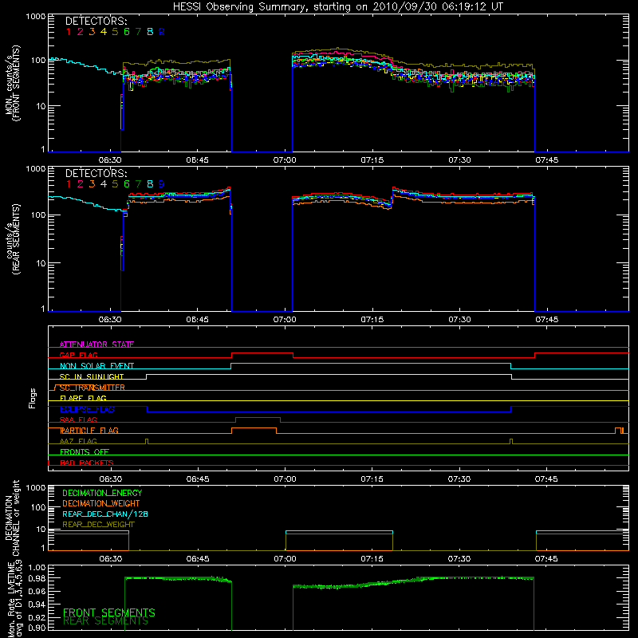Click the 0.94 tick on the livetime axis
This screenshot has height=638, width=638.
[x=37, y=605]
